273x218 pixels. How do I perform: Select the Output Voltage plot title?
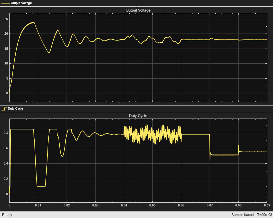click(138, 10)
